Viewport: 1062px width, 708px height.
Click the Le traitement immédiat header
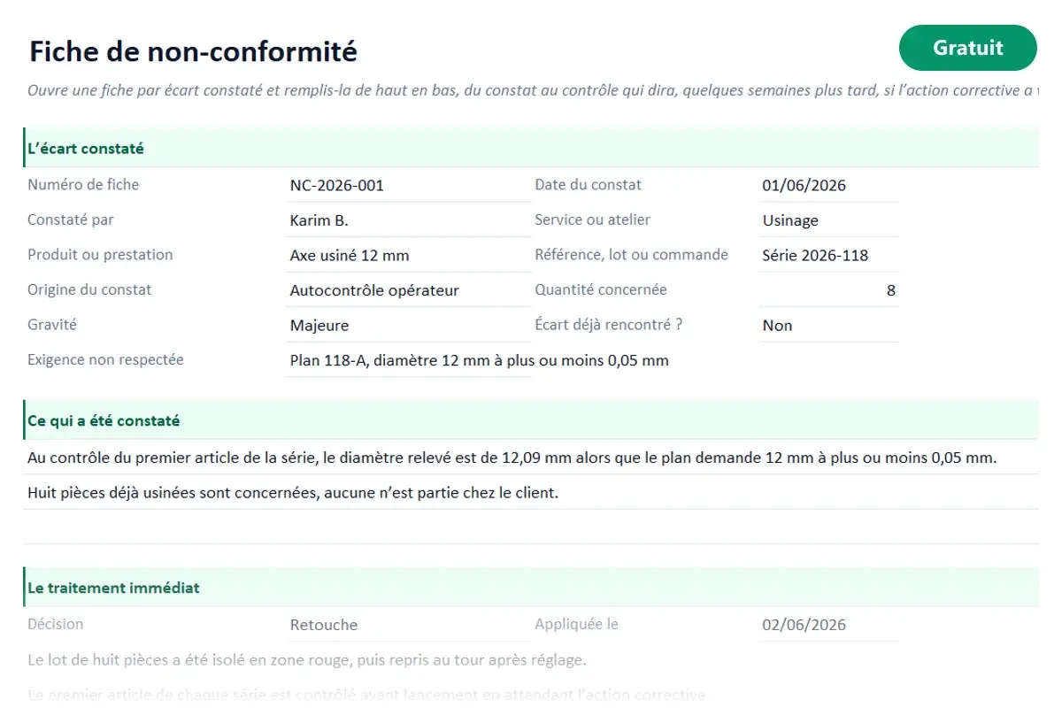(531, 588)
